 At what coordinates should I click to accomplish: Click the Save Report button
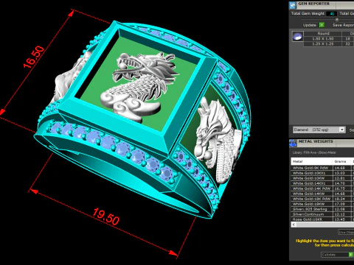tap(343, 25)
